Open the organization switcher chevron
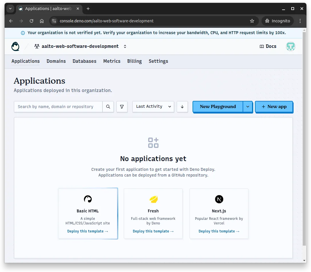311x272 pixels. (x=125, y=46)
